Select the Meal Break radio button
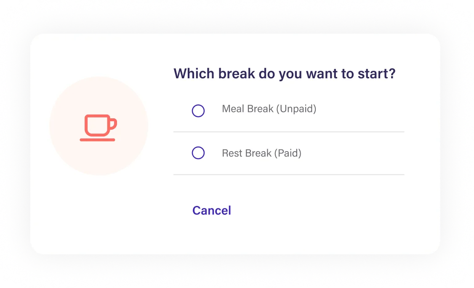Image resolution: width=474 pixels, height=288 pixels. [x=198, y=111]
